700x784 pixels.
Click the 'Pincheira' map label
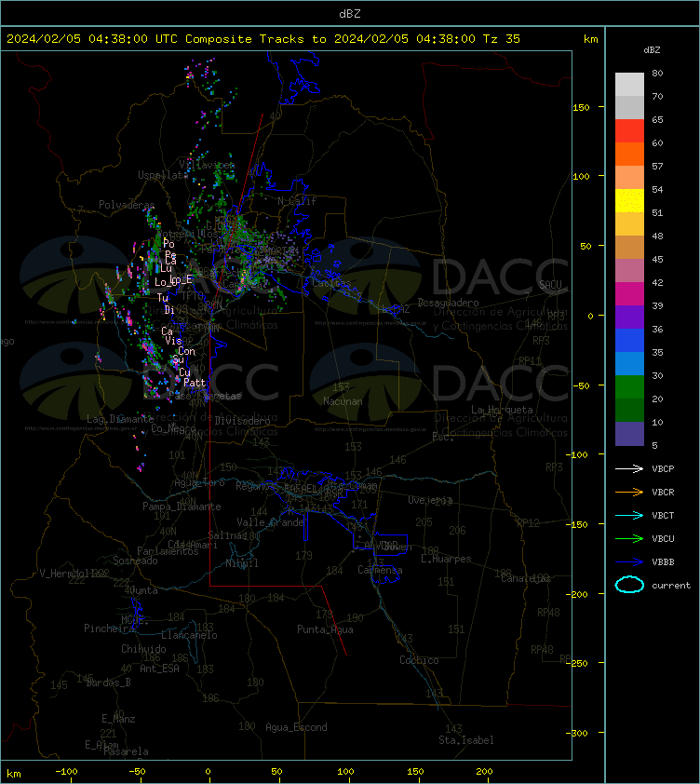point(109,628)
